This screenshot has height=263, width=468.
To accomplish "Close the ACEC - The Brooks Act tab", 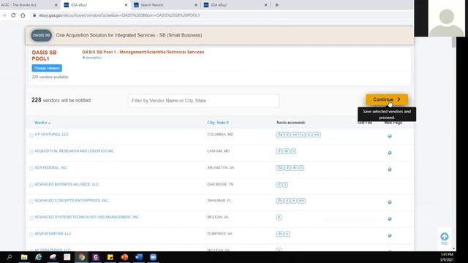I will [56, 5].
